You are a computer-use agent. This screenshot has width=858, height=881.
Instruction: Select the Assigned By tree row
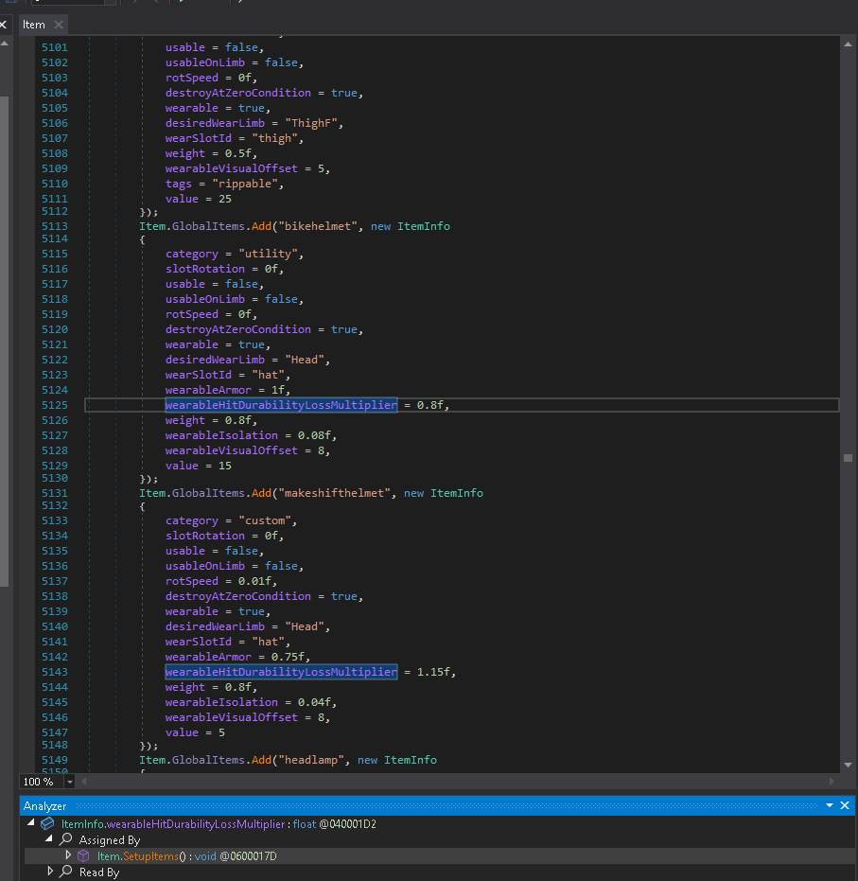point(110,840)
